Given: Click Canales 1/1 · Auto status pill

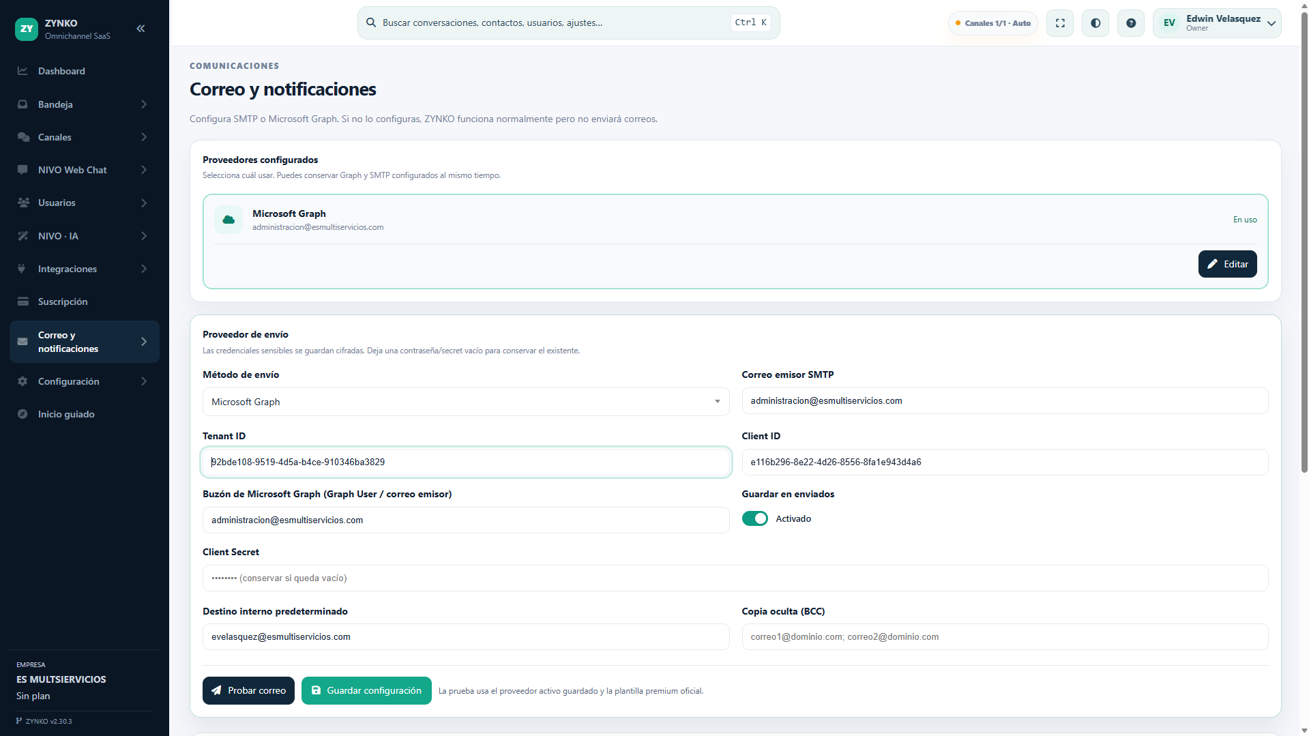Looking at the screenshot, I should (993, 23).
